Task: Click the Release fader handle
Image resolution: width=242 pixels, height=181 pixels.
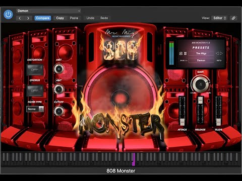Action: 200,100
